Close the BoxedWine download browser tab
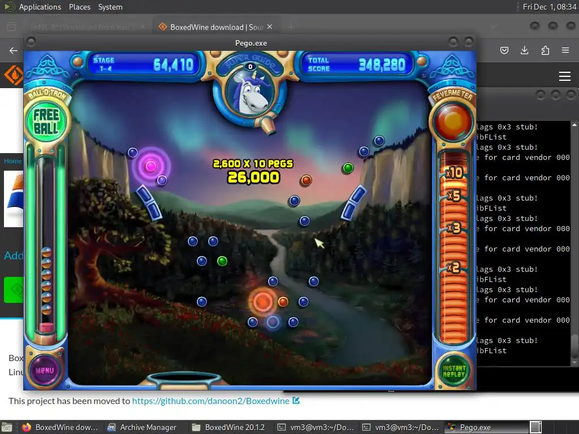Viewport: 579px width, 434px height. click(270, 27)
